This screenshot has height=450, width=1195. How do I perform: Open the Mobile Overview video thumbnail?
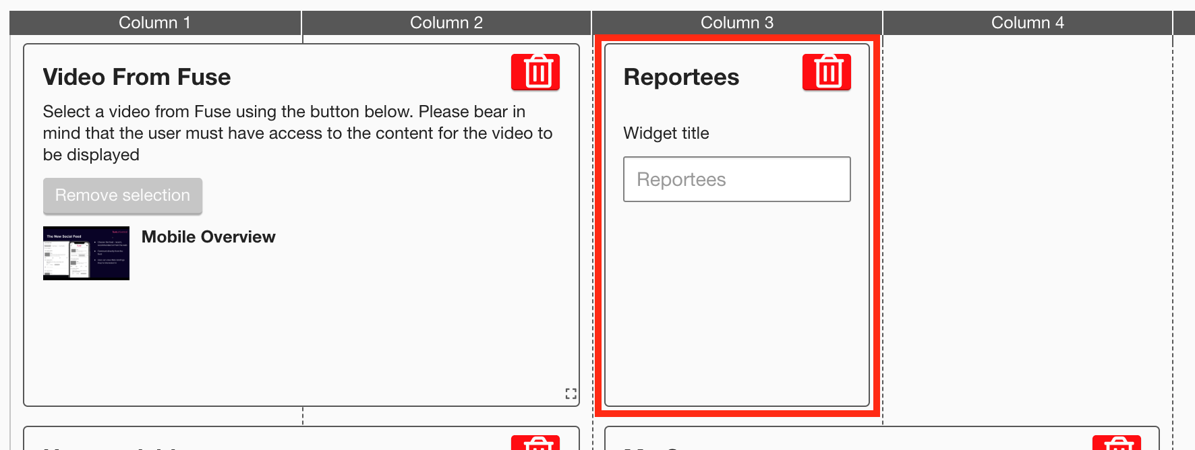[86, 253]
